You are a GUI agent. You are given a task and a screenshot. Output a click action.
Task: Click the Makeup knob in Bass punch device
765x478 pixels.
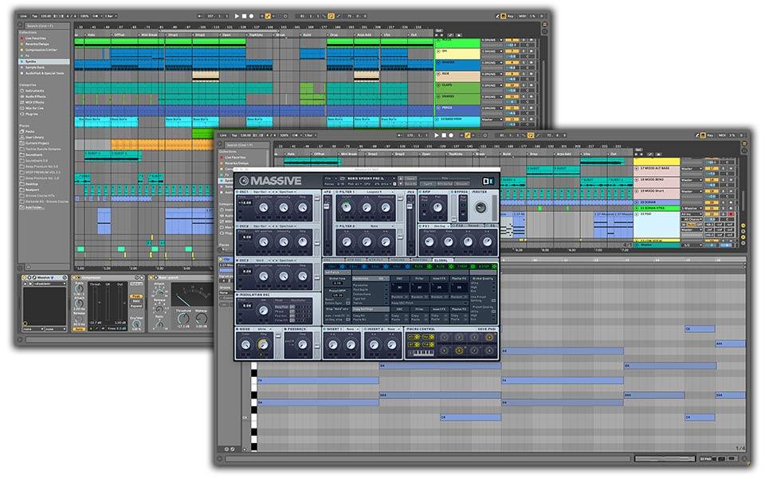pyautogui.click(x=202, y=319)
